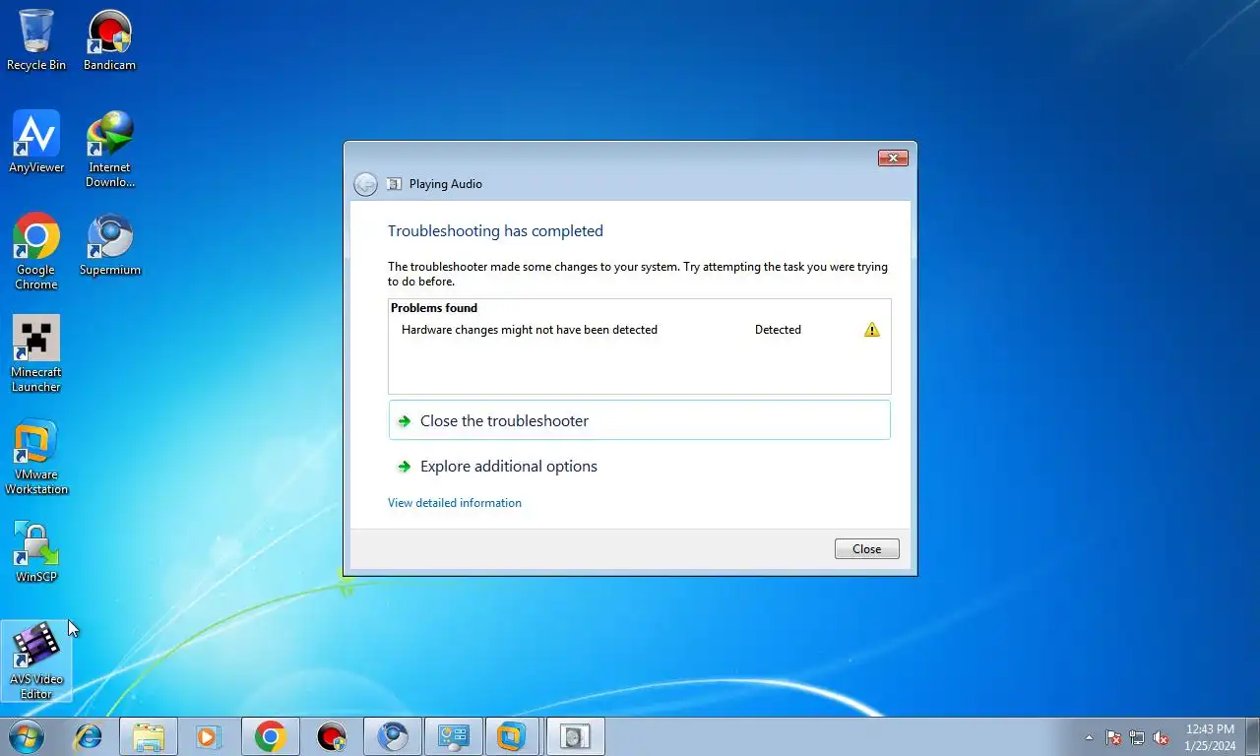This screenshot has height=756, width=1260.
Task: Select the AnyViewer desktop shortcut
Action: 36,143
